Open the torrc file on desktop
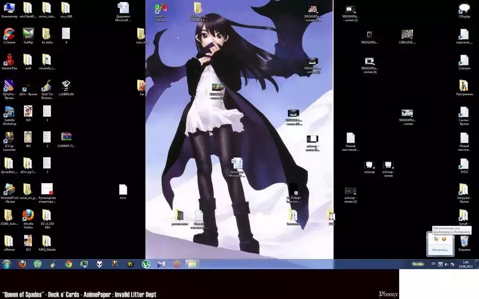 click(x=123, y=191)
